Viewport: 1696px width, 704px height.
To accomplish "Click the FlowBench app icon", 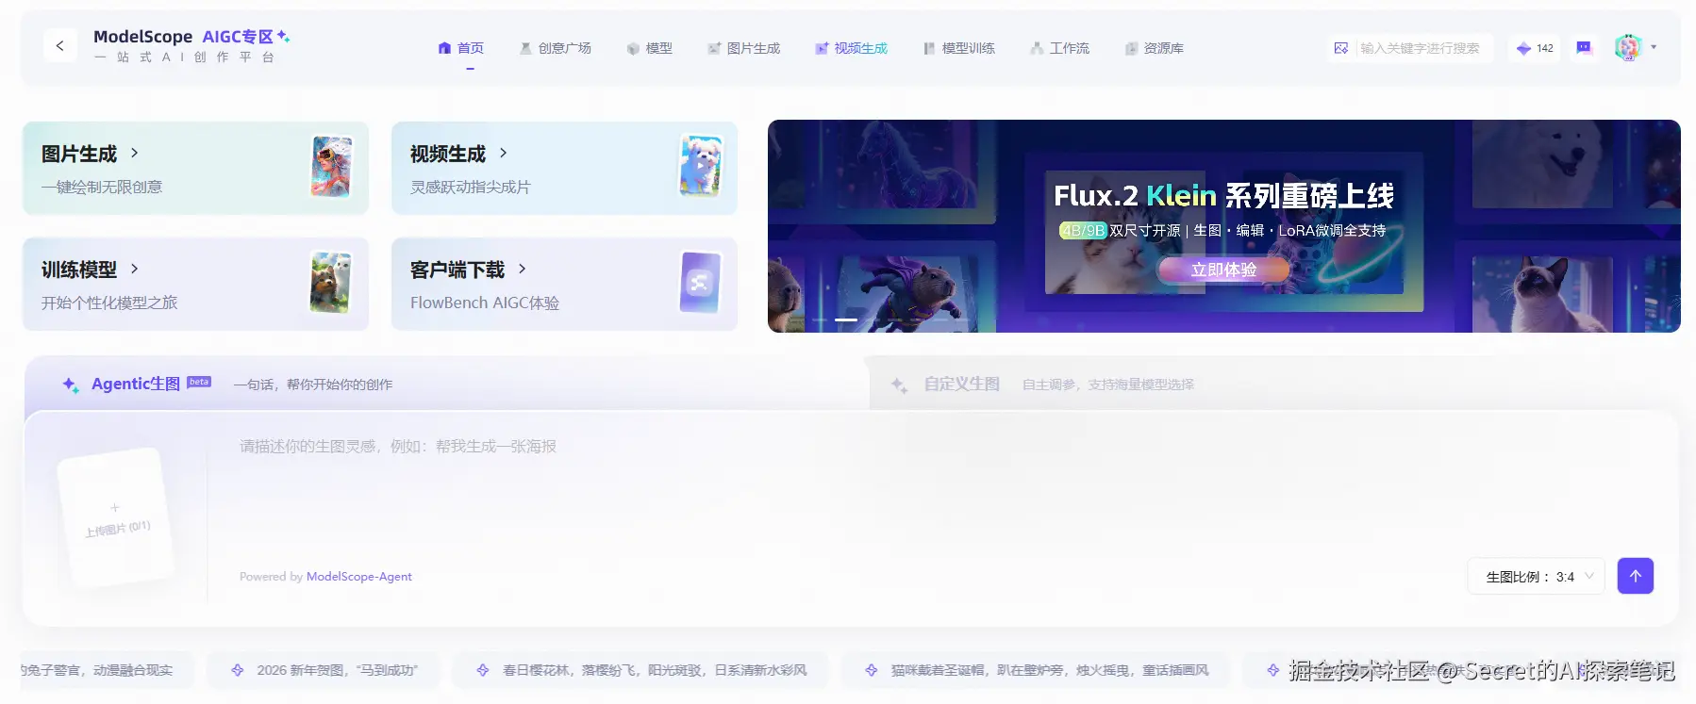I will [x=700, y=282].
